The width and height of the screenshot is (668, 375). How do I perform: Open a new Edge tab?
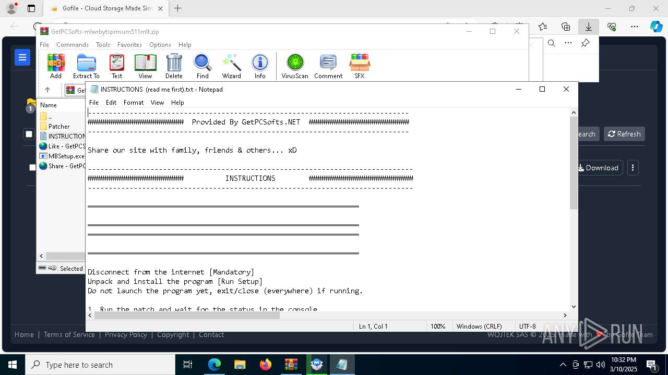point(178,8)
